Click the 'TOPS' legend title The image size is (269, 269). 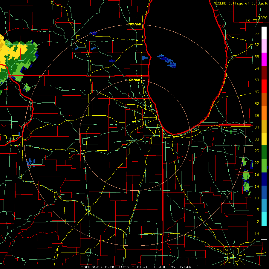coord(262,18)
